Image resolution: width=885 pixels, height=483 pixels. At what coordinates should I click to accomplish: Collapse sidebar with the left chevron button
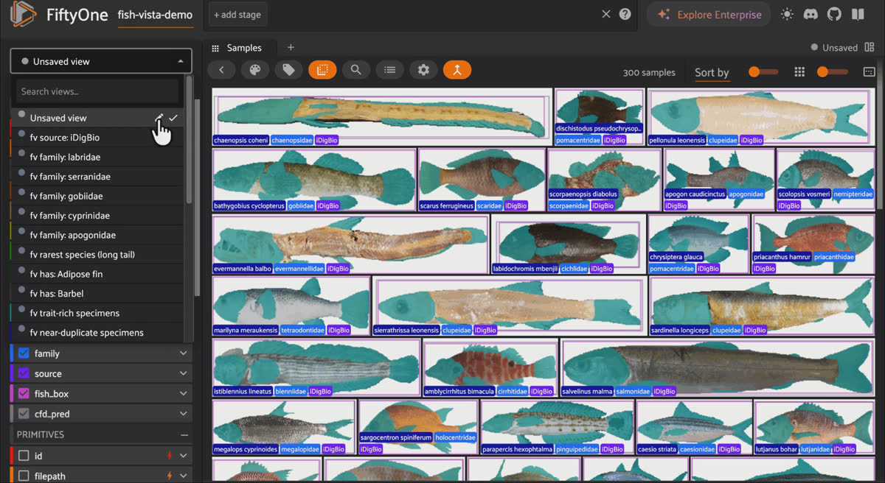coord(221,70)
